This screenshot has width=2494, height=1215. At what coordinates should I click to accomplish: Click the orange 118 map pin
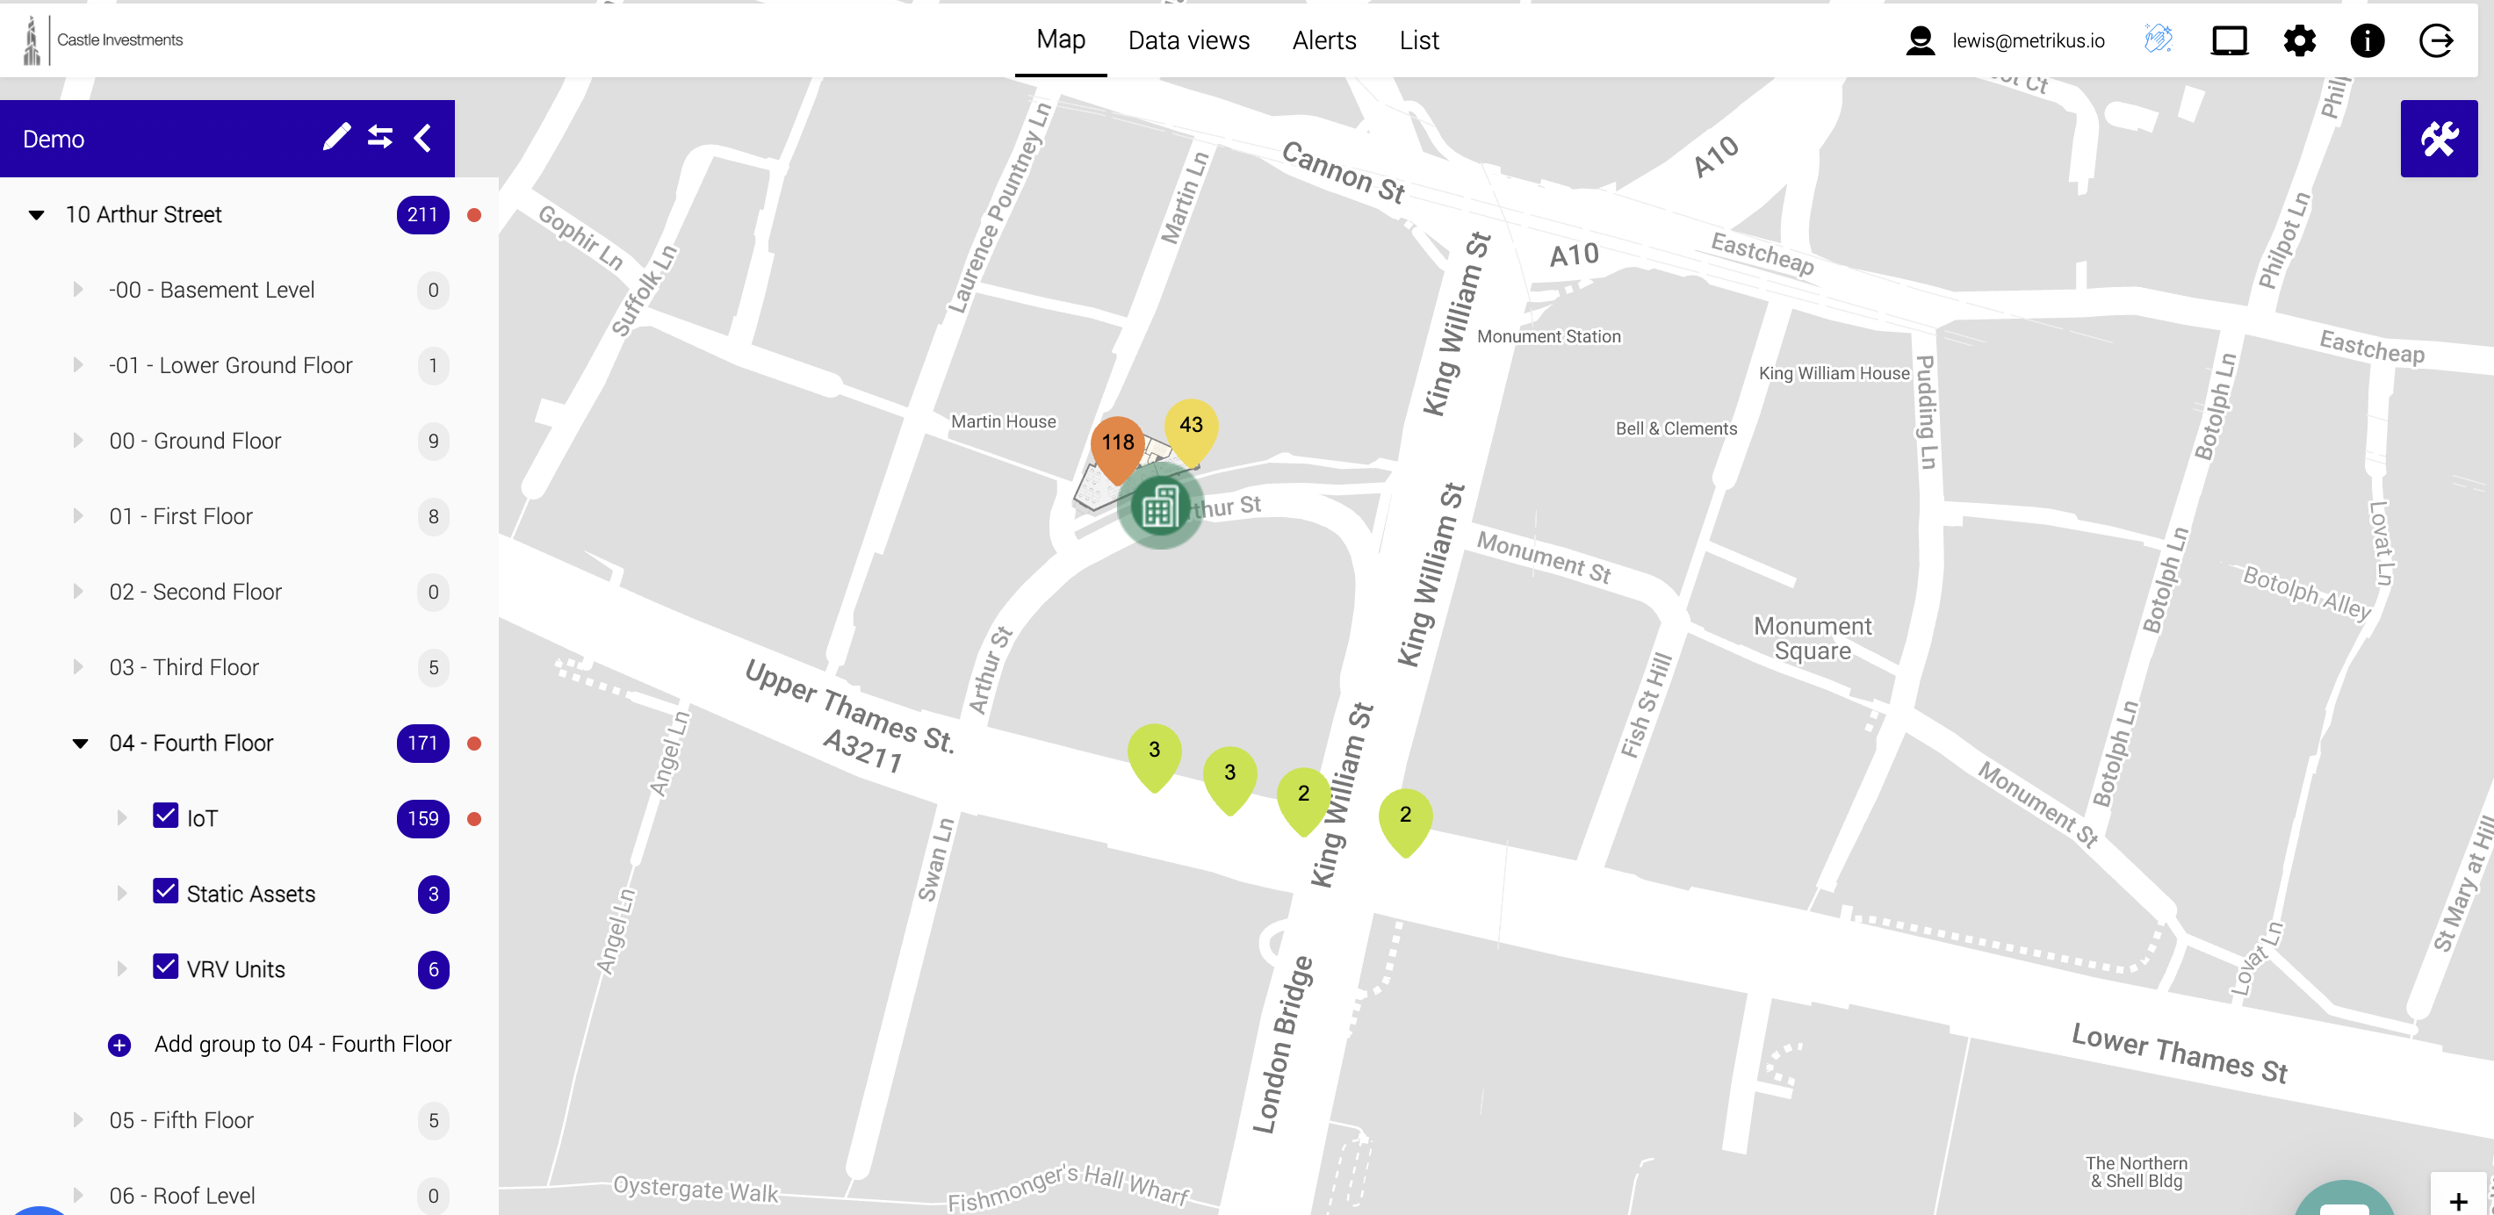(1117, 449)
